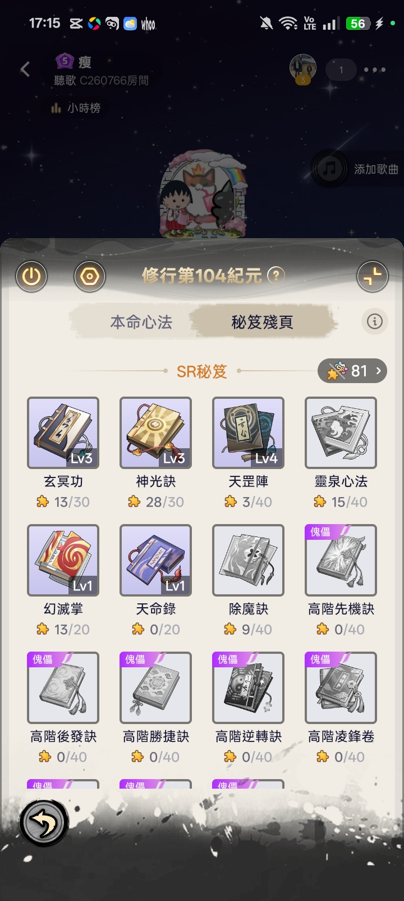The width and height of the screenshot is (404, 901).
Task: Tap the power icon button
Action: [31, 276]
